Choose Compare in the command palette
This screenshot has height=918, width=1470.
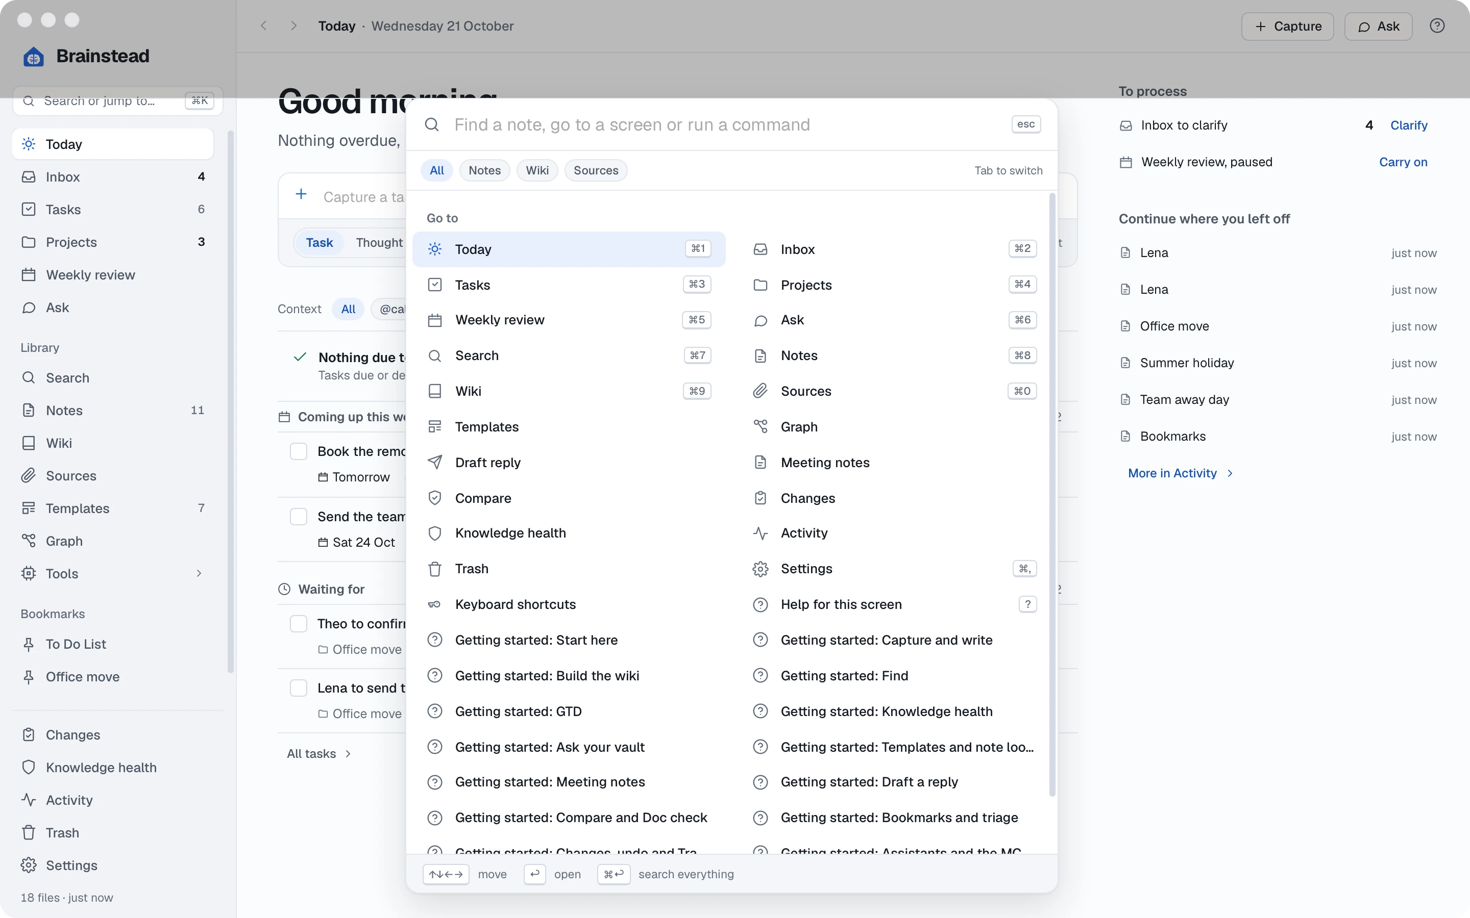point(569,498)
